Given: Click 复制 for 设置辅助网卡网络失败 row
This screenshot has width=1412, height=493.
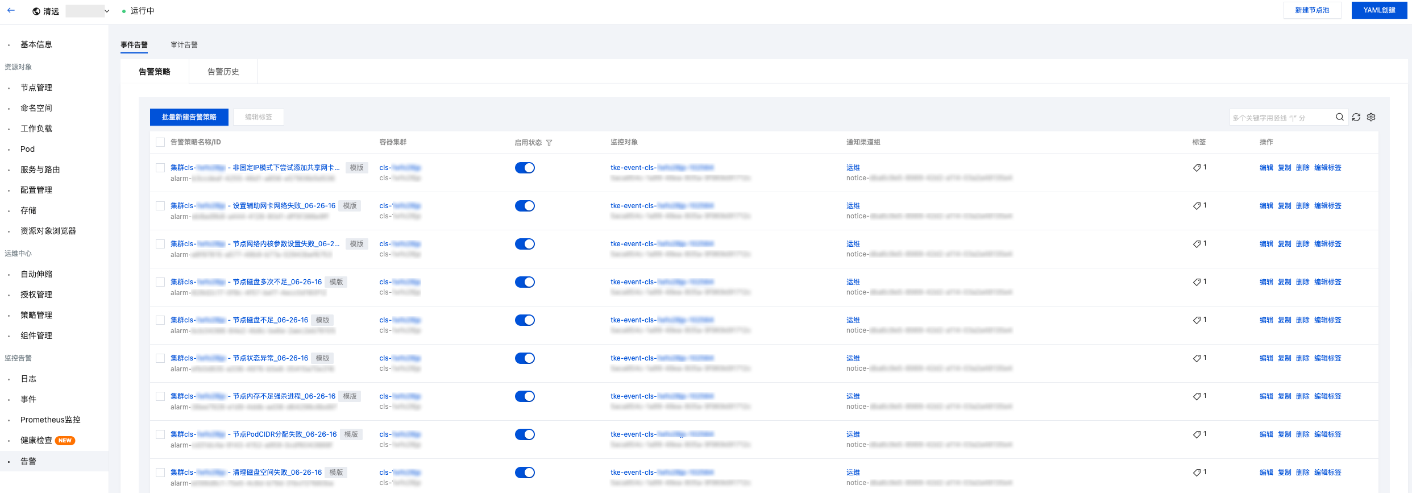Looking at the screenshot, I should (1285, 206).
